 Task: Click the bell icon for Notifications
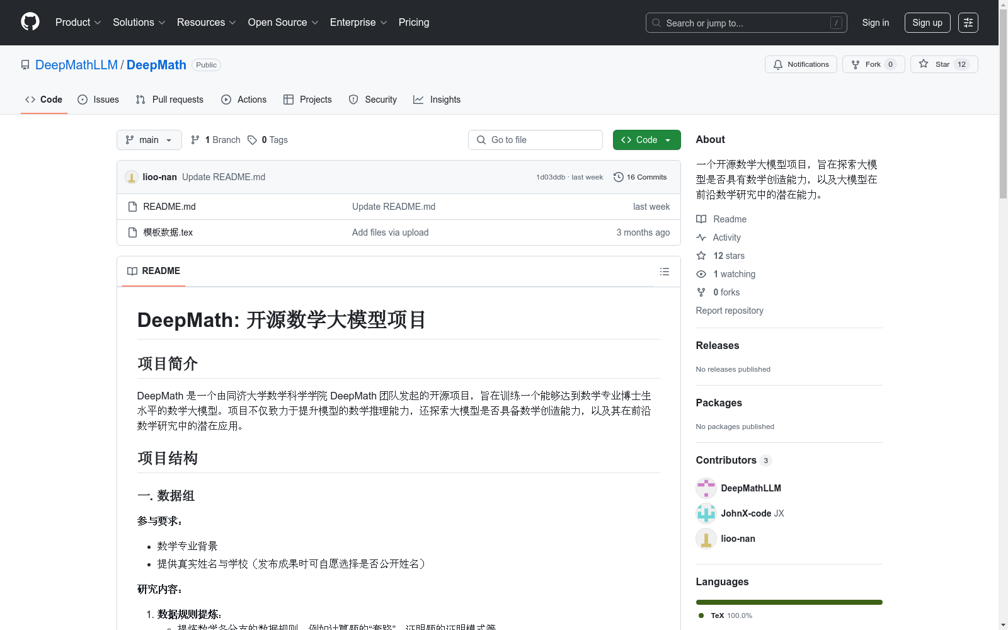(778, 64)
